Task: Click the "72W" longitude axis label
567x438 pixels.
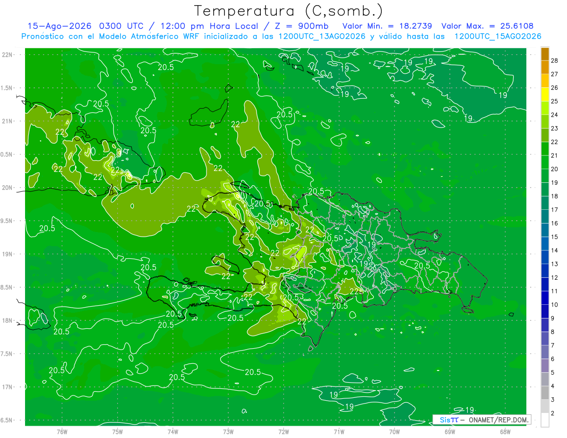Action: pyautogui.click(x=284, y=431)
